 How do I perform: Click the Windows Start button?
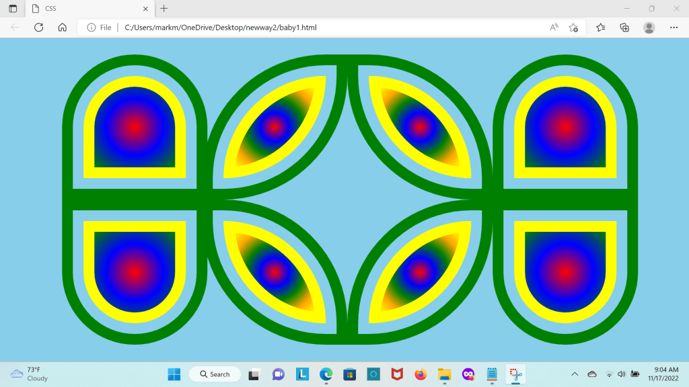point(174,374)
